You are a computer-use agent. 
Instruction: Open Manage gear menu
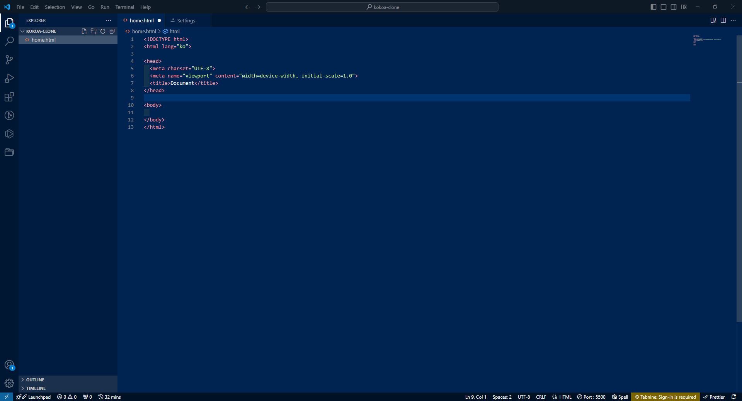9,383
